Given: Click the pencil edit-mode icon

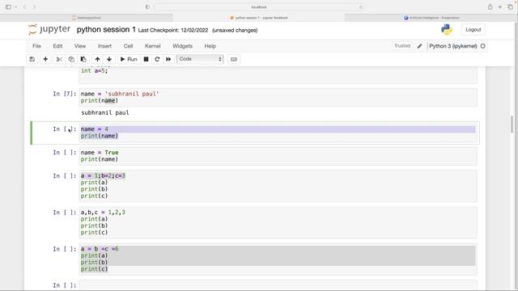Looking at the screenshot, I should coord(419,46).
